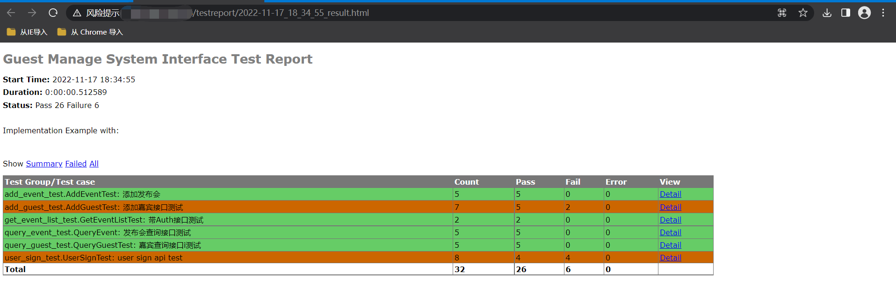Click the get_event_list_test.GetEventListTest row name
896x288 pixels.
[104, 220]
